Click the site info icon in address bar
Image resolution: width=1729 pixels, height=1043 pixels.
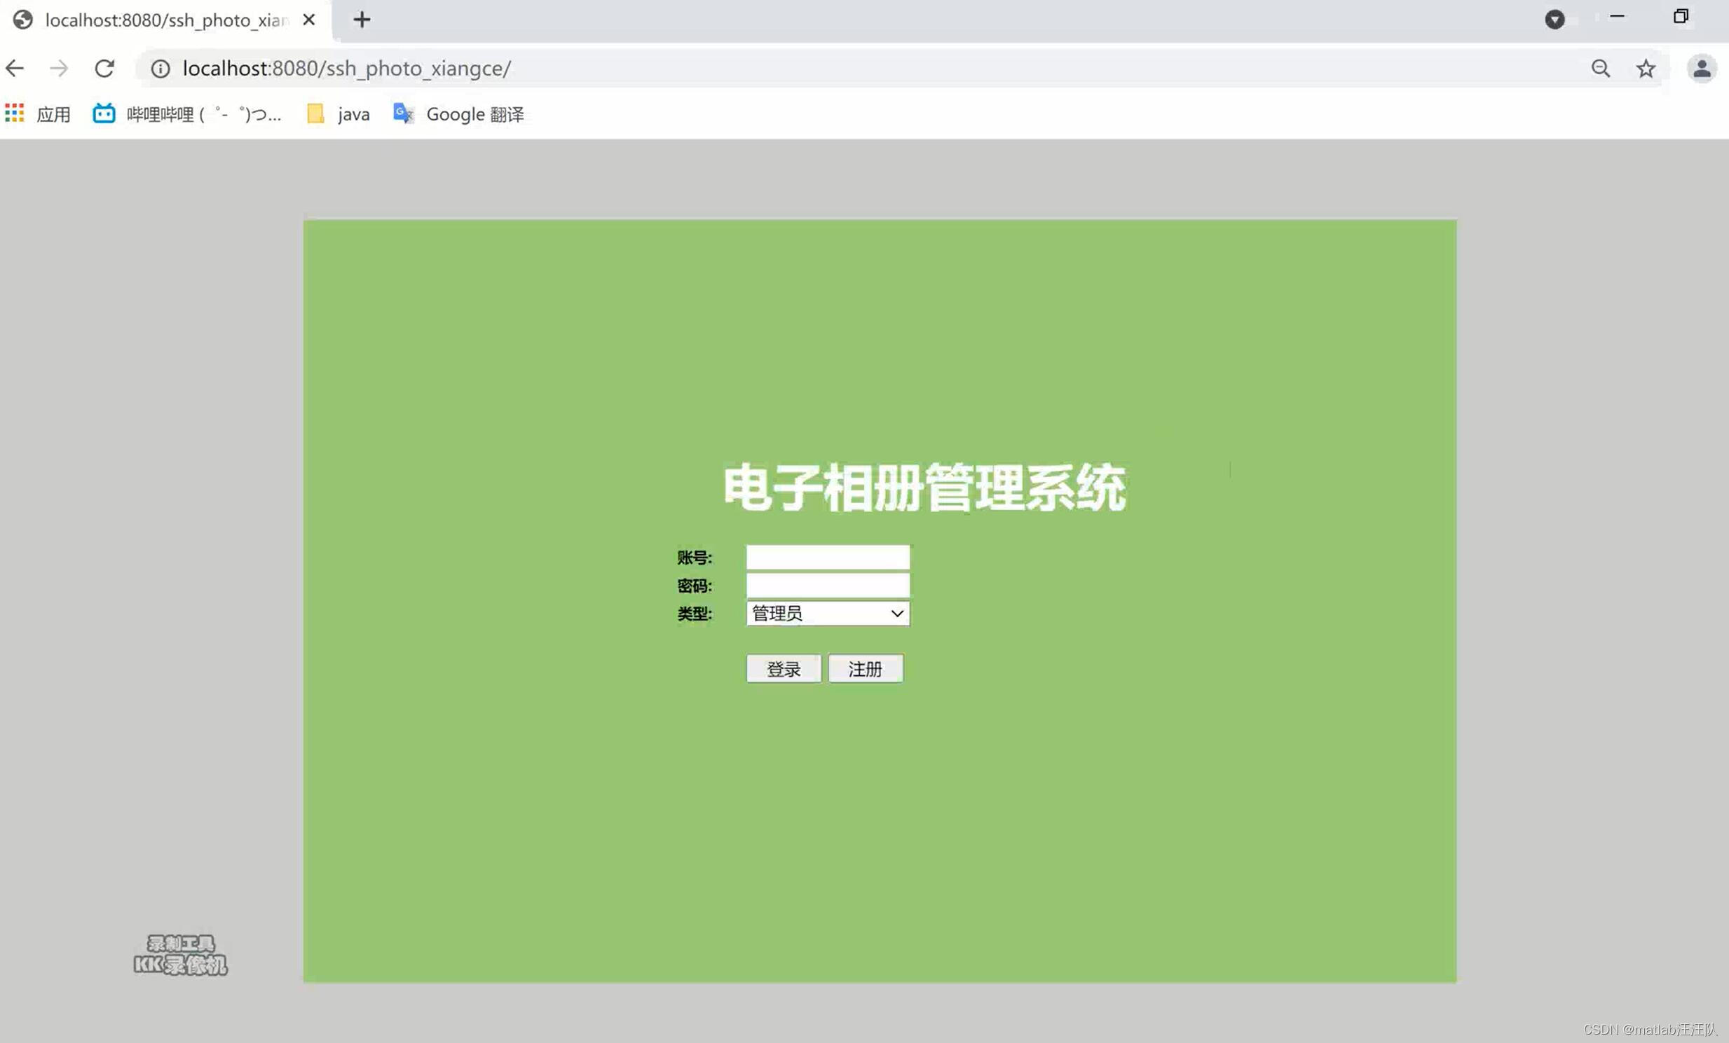160,68
